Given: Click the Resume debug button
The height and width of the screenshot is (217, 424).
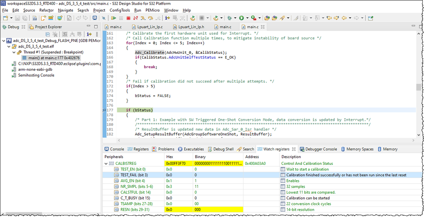Looking at the screenshot, I should coord(113,18).
